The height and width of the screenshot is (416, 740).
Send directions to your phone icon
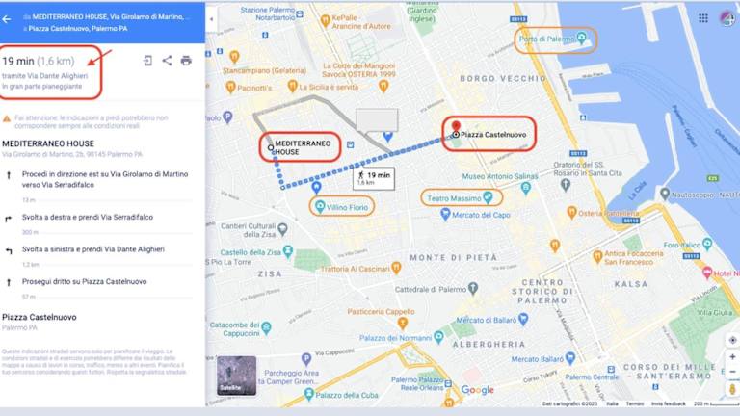147,61
